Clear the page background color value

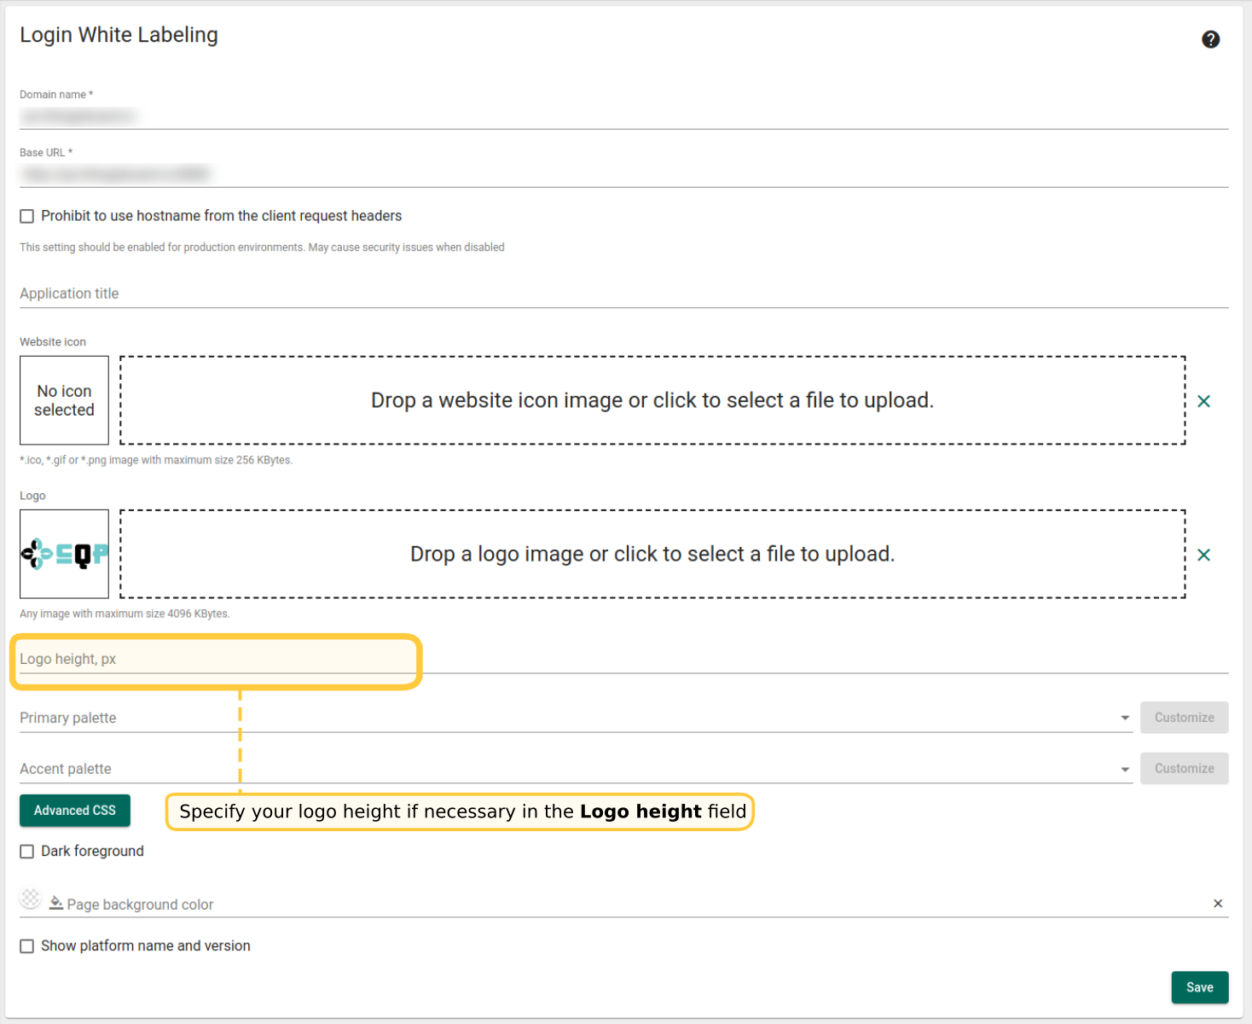pos(1217,904)
